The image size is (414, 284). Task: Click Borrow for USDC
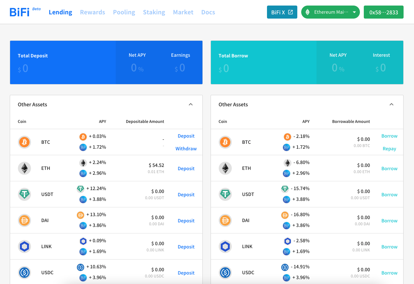[390, 273]
